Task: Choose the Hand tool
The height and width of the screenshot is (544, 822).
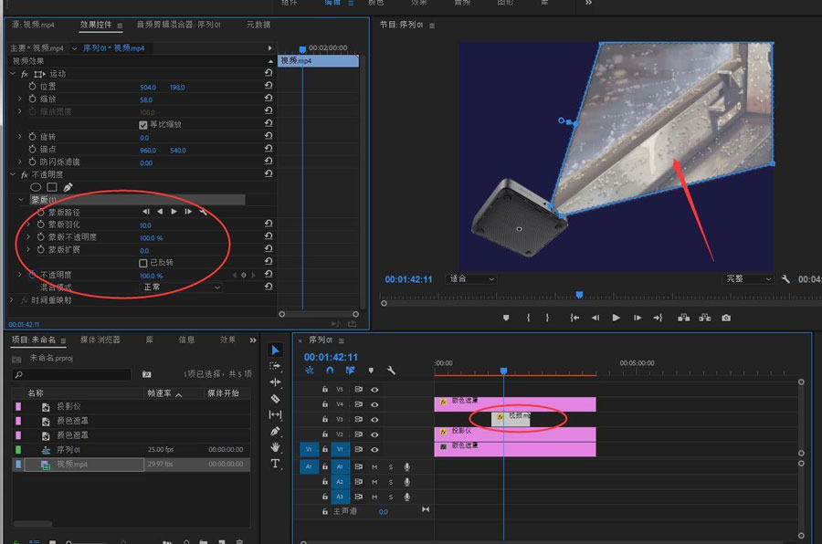Action: coord(276,447)
